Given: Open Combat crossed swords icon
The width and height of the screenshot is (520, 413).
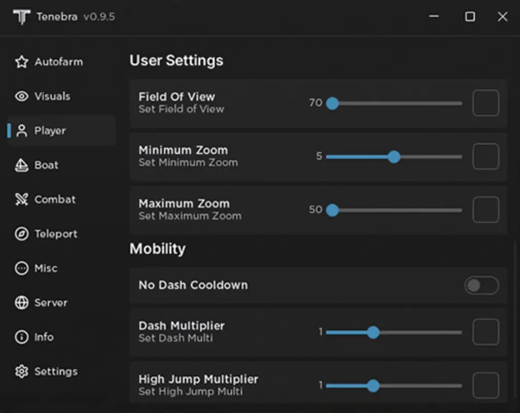Looking at the screenshot, I should coord(22,200).
